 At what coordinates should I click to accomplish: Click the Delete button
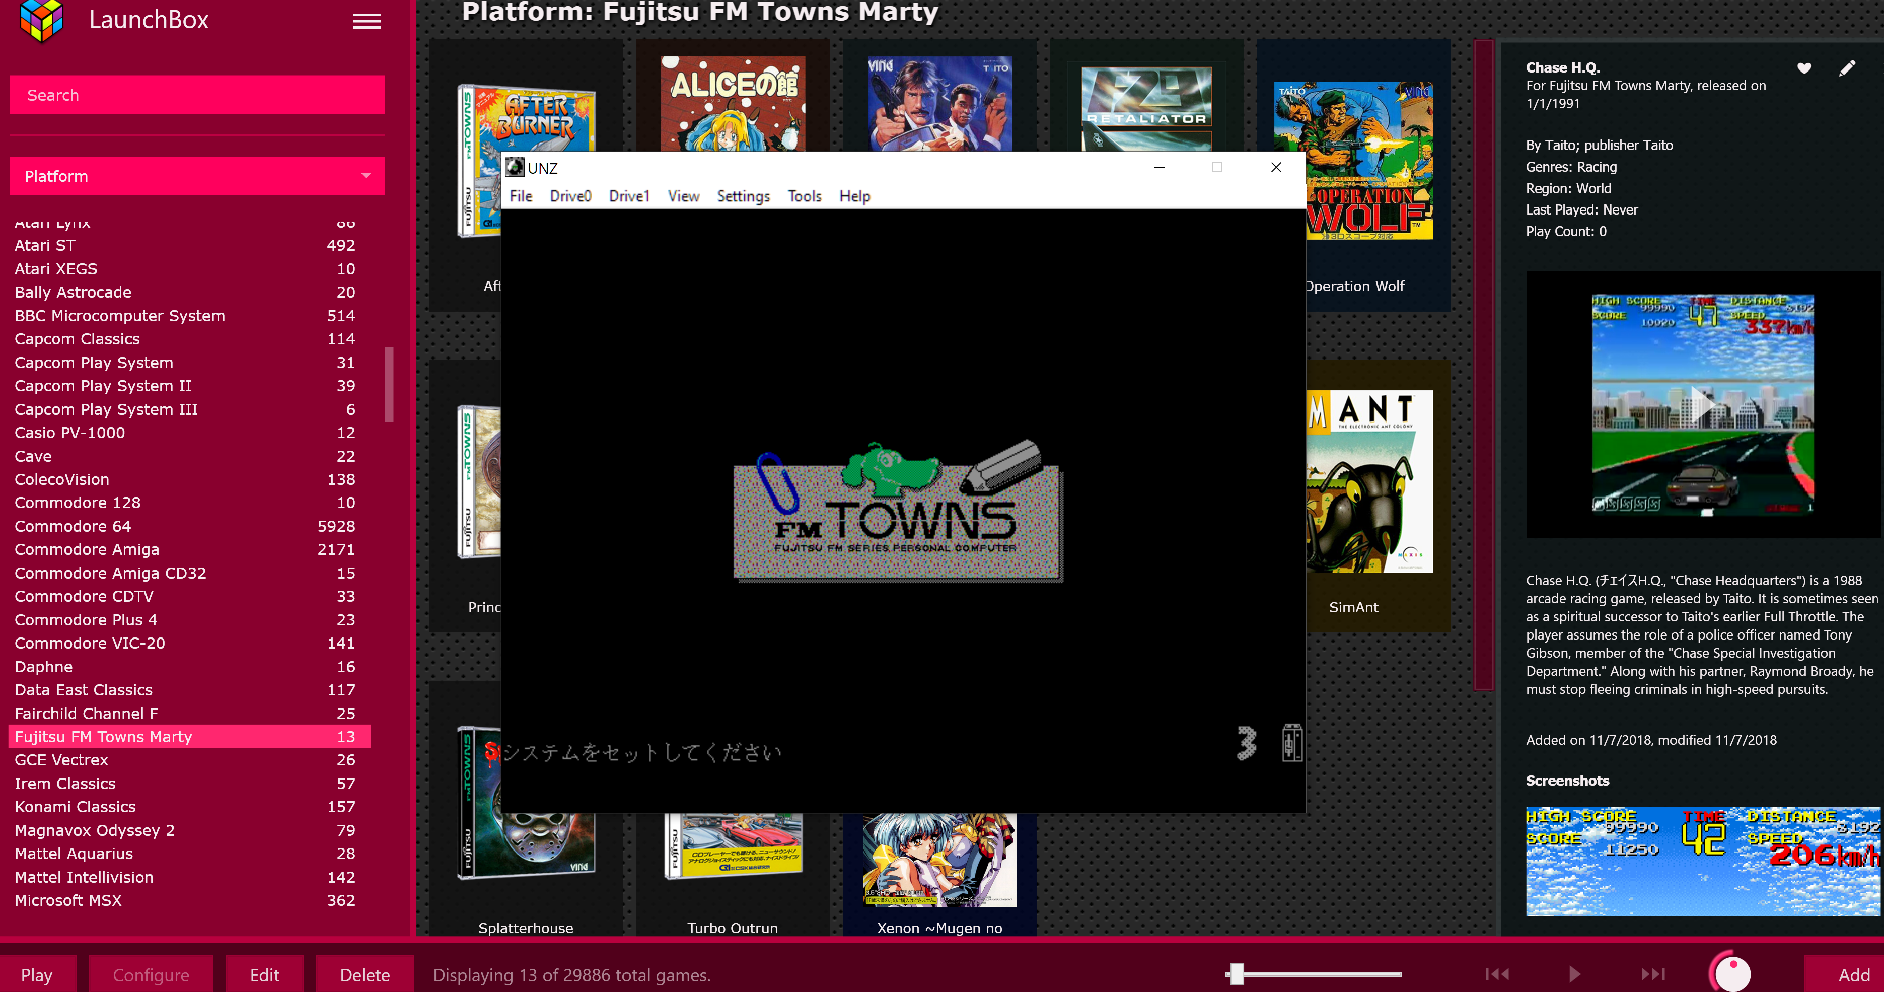364,974
